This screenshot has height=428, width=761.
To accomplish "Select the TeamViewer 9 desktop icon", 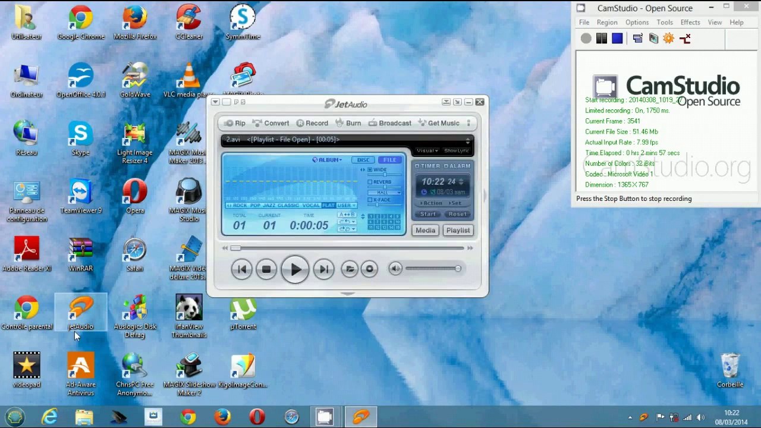I will click(x=81, y=197).
